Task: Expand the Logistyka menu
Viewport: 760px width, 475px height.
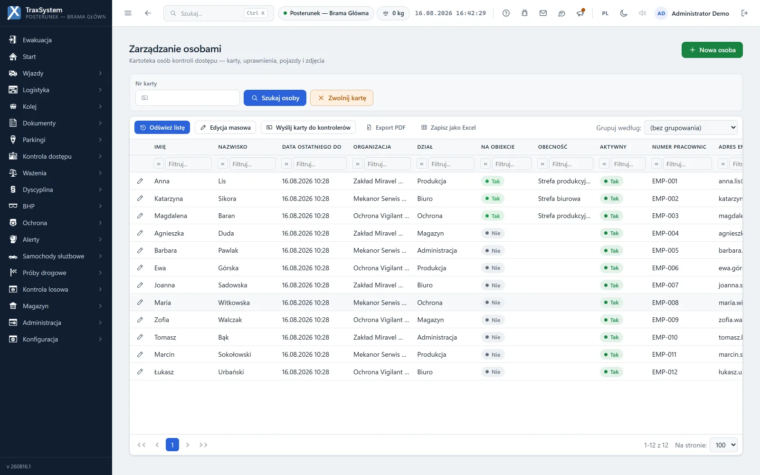Action: coord(56,90)
